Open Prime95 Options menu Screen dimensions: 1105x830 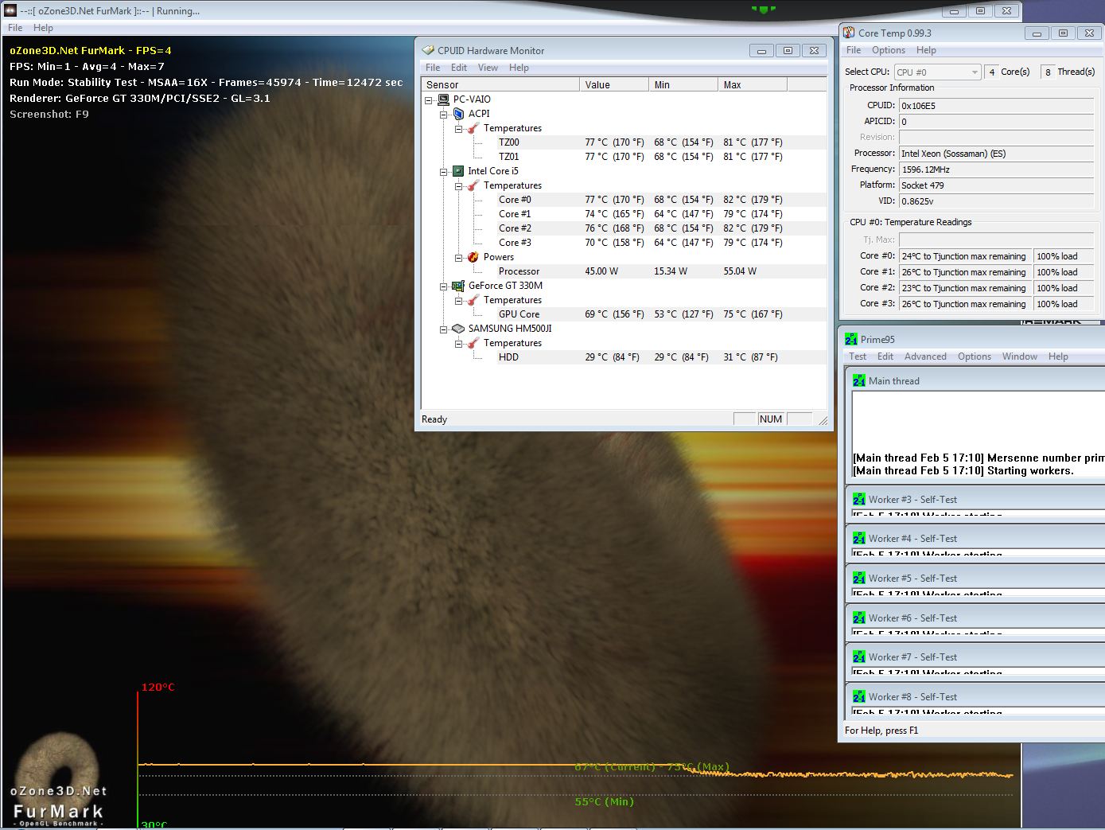975,357
